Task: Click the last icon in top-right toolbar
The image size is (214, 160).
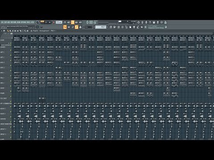Action: (x=165, y=22)
